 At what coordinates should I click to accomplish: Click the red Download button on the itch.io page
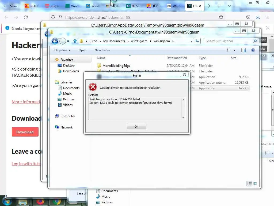(25, 132)
